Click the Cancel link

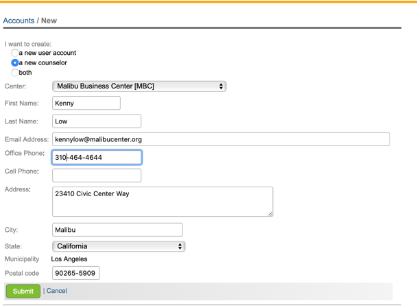tap(57, 291)
